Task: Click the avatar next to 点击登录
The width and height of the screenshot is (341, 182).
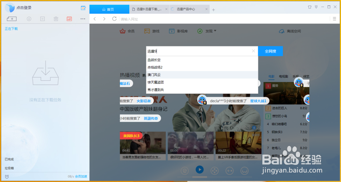Action: (x=10, y=8)
